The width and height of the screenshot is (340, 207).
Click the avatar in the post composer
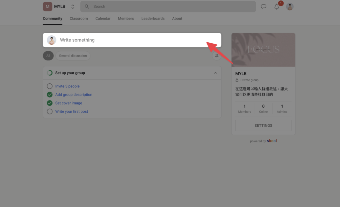[51, 40]
